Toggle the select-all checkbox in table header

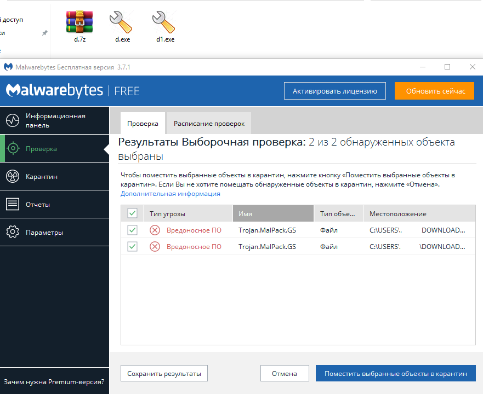[133, 213]
